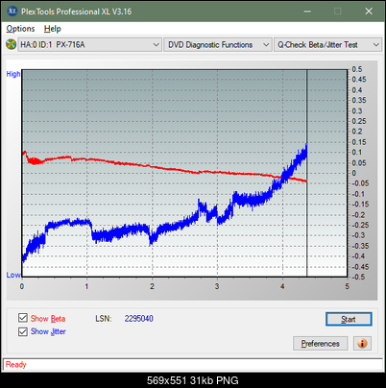386x388 pixels.
Task: Uncheck the Show Jitter checkbox
Action: (x=23, y=331)
